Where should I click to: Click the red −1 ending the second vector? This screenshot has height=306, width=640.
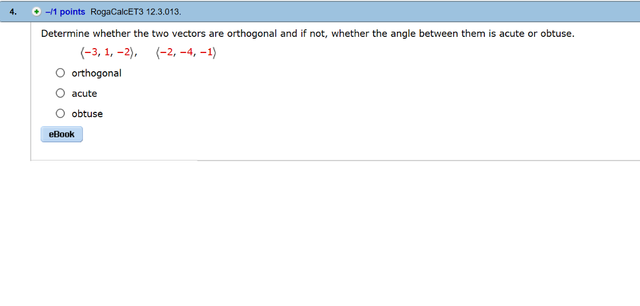[206, 54]
